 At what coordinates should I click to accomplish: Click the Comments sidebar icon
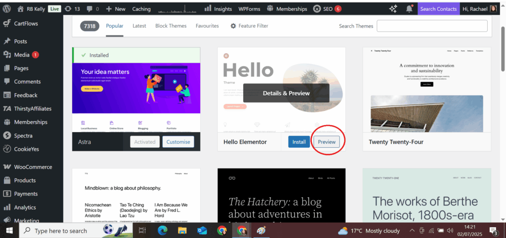pos(7,81)
